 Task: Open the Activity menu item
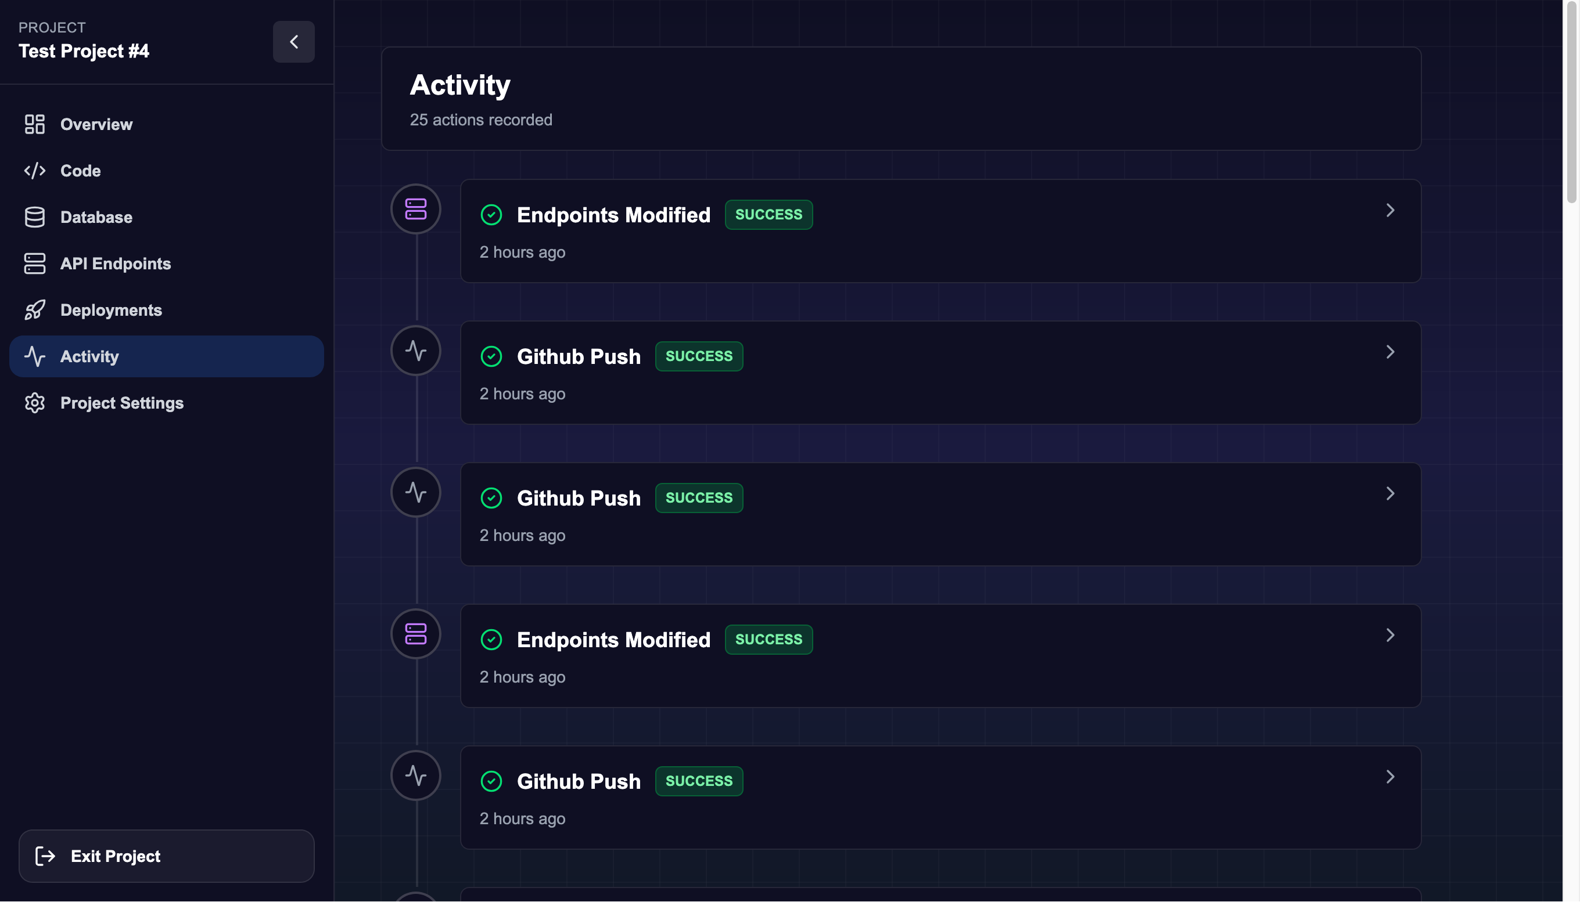167,356
